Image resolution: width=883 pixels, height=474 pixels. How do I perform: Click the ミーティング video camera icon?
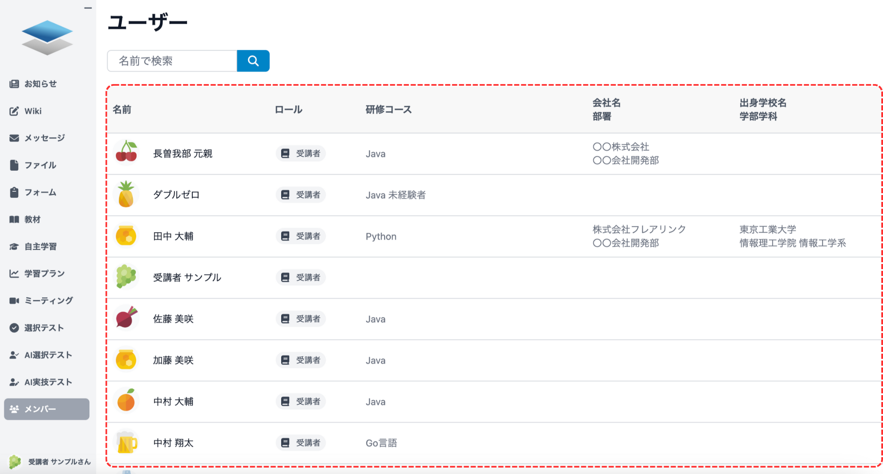(x=14, y=301)
